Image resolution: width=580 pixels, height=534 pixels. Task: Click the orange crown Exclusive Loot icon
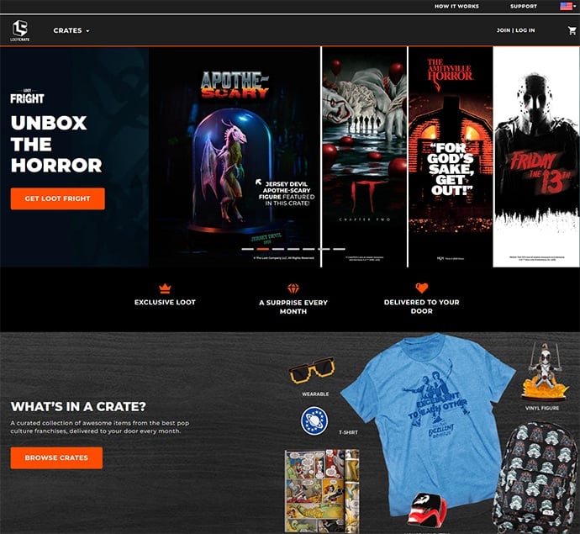pyautogui.click(x=165, y=288)
